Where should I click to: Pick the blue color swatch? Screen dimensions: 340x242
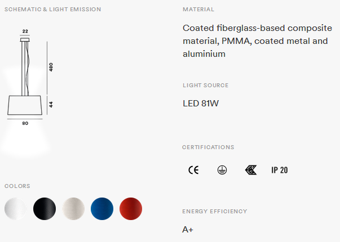pos(102,209)
